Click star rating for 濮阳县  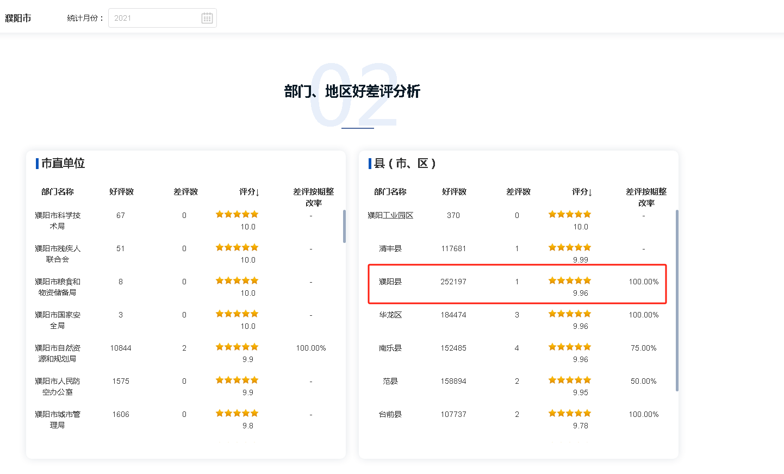coord(570,280)
